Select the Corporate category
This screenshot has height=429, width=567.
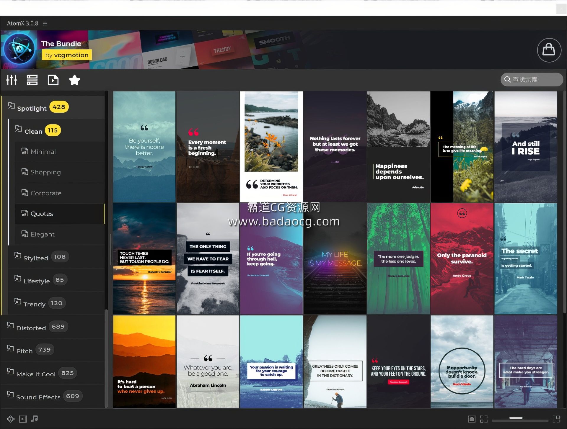pyautogui.click(x=60, y=193)
